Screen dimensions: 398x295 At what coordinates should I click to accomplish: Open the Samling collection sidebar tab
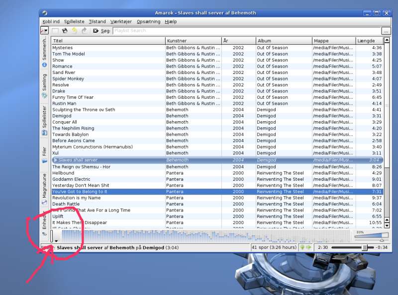[44, 85]
